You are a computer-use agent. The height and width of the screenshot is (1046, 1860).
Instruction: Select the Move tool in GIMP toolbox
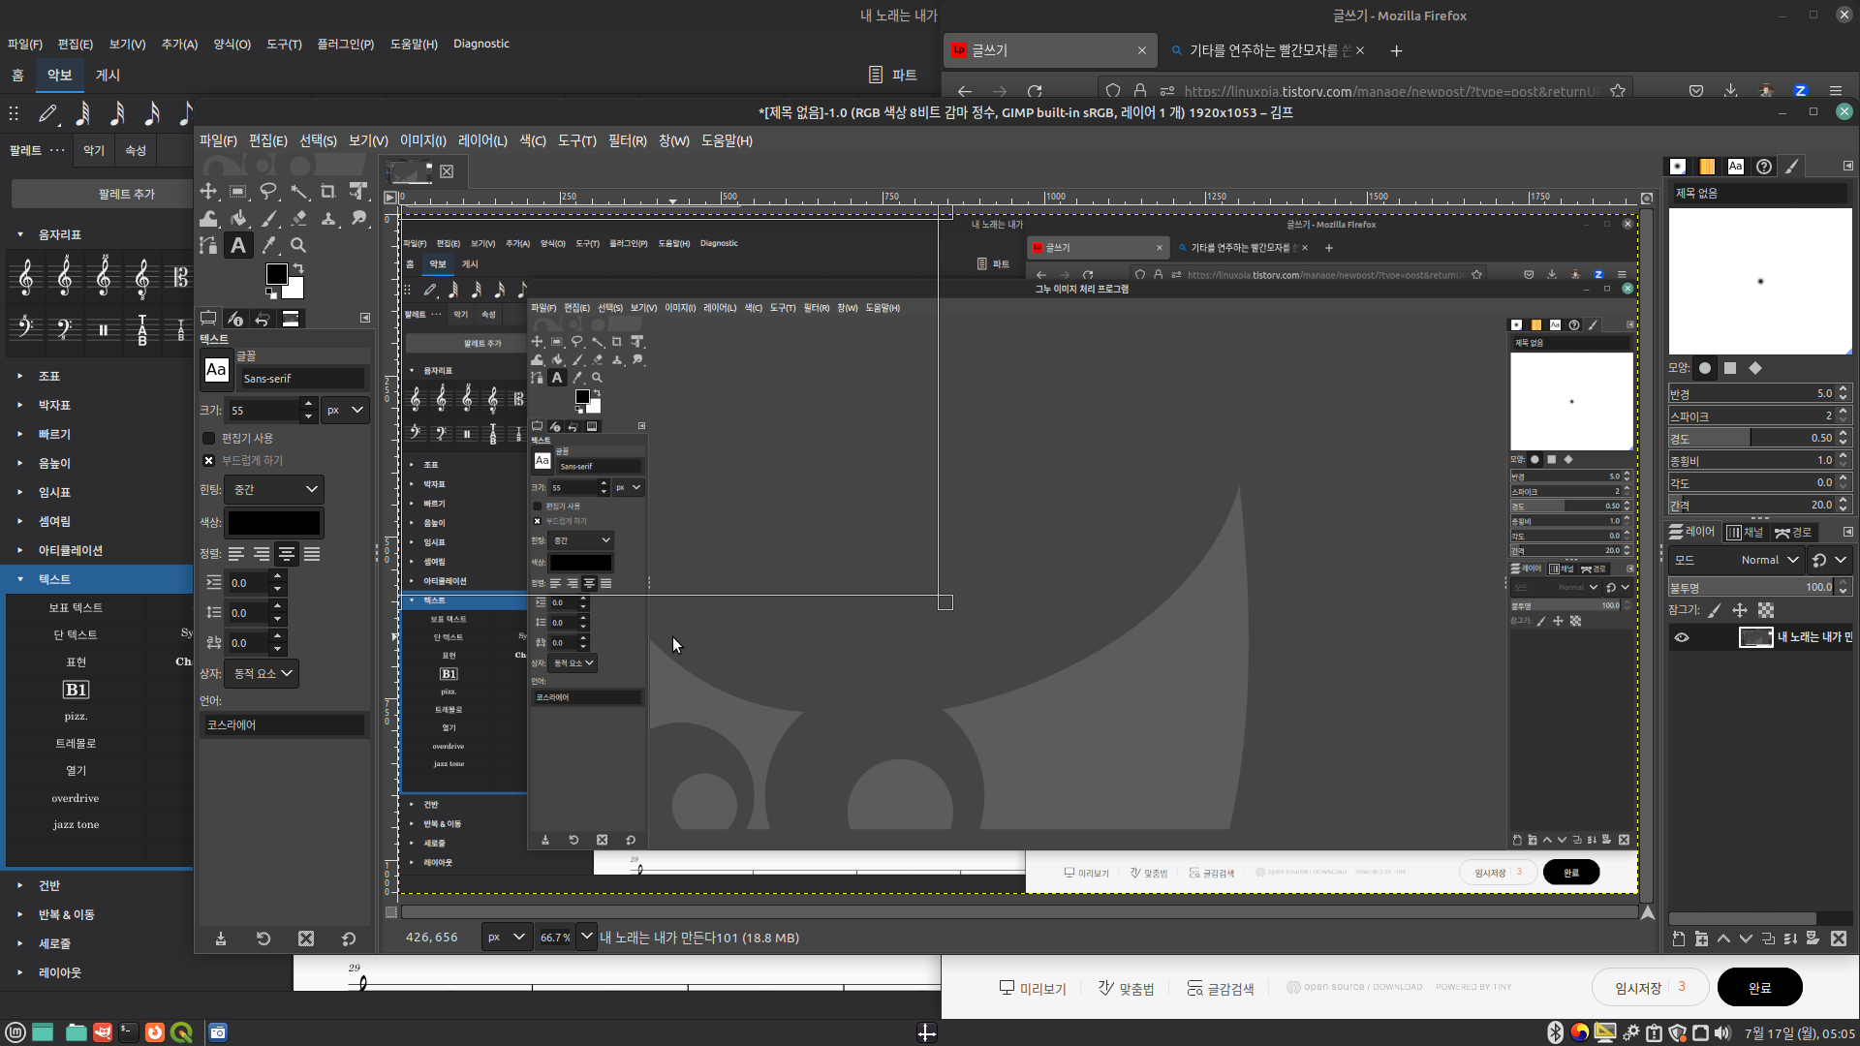point(208,191)
